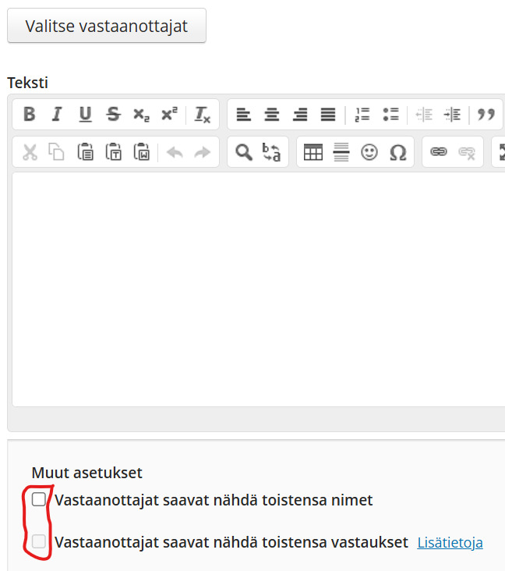
Task: Click the Bold formatting icon
Action: (30, 115)
